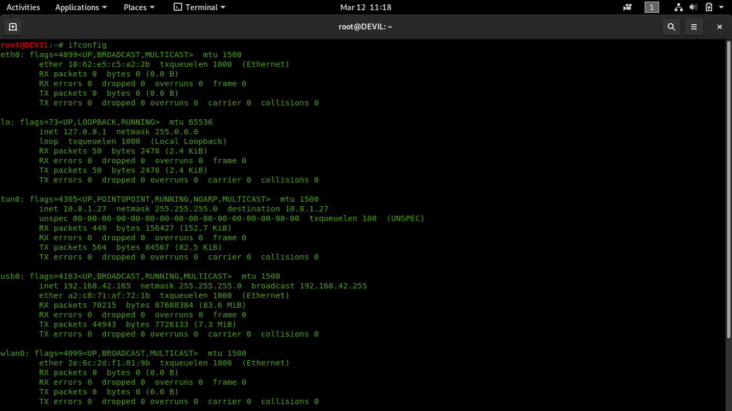The image size is (732, 411).
Task: Open the Mar 12 11:18 clock calendar
Action: [365, 7]
